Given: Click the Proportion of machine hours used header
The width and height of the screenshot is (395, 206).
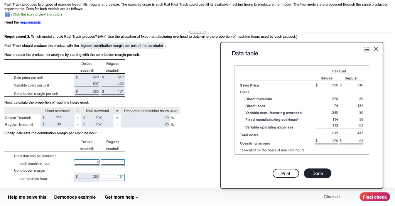Looking at the screenshot, I should pos(150,111).
